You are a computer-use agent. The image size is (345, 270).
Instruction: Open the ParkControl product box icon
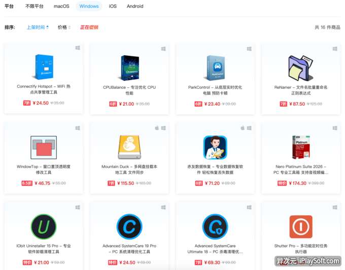point(215,67)
